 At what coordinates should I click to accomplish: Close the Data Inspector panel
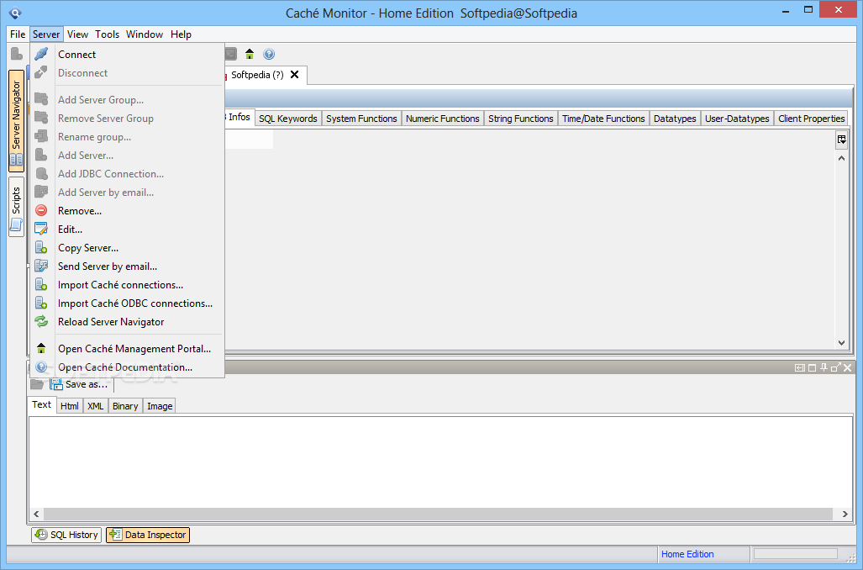click(x=848, y=367)
